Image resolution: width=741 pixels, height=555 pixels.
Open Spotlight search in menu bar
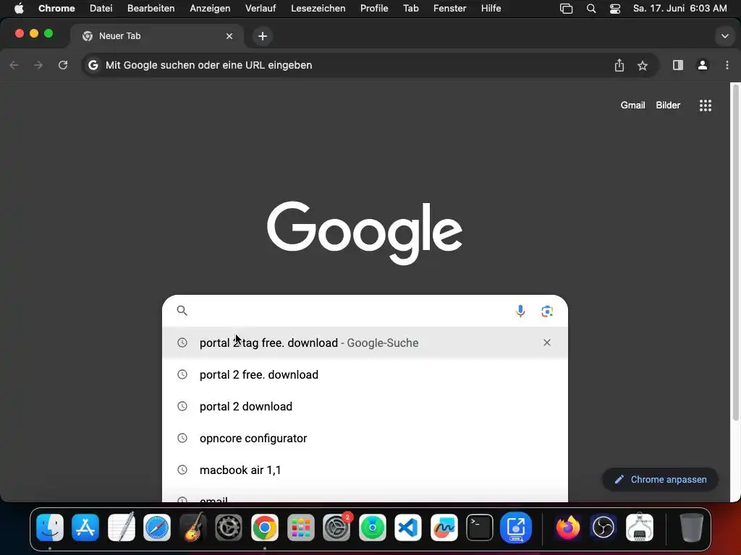590,9
